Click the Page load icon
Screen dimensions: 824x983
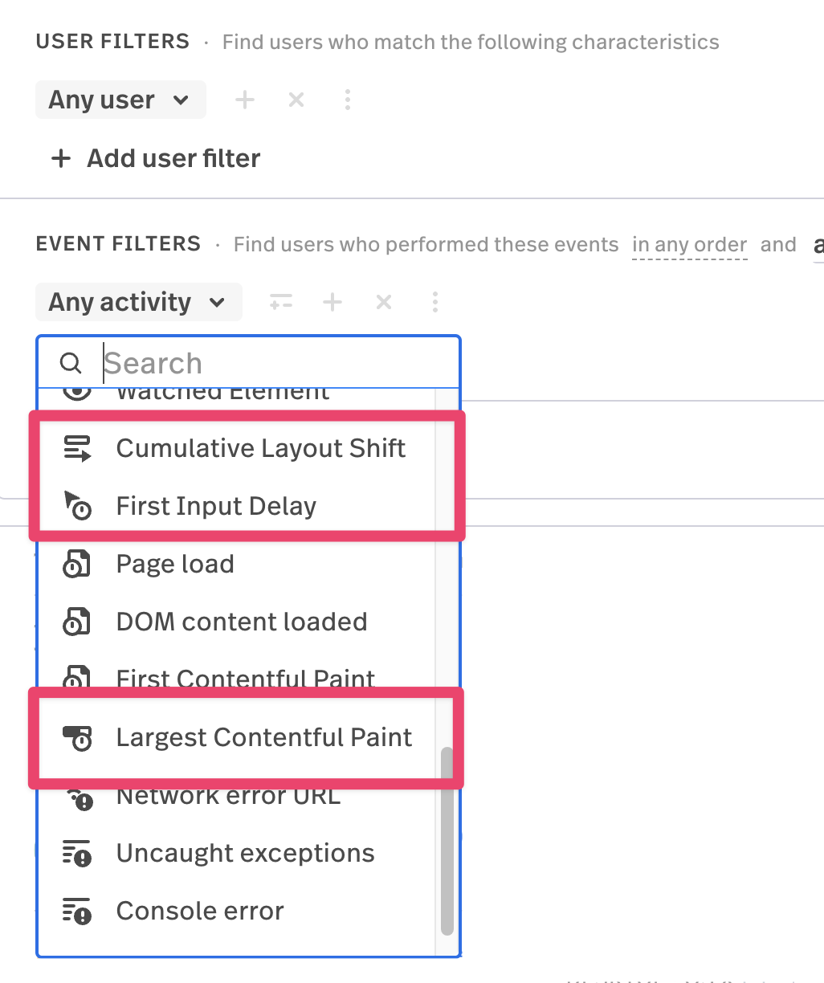[x=77, y=565]
